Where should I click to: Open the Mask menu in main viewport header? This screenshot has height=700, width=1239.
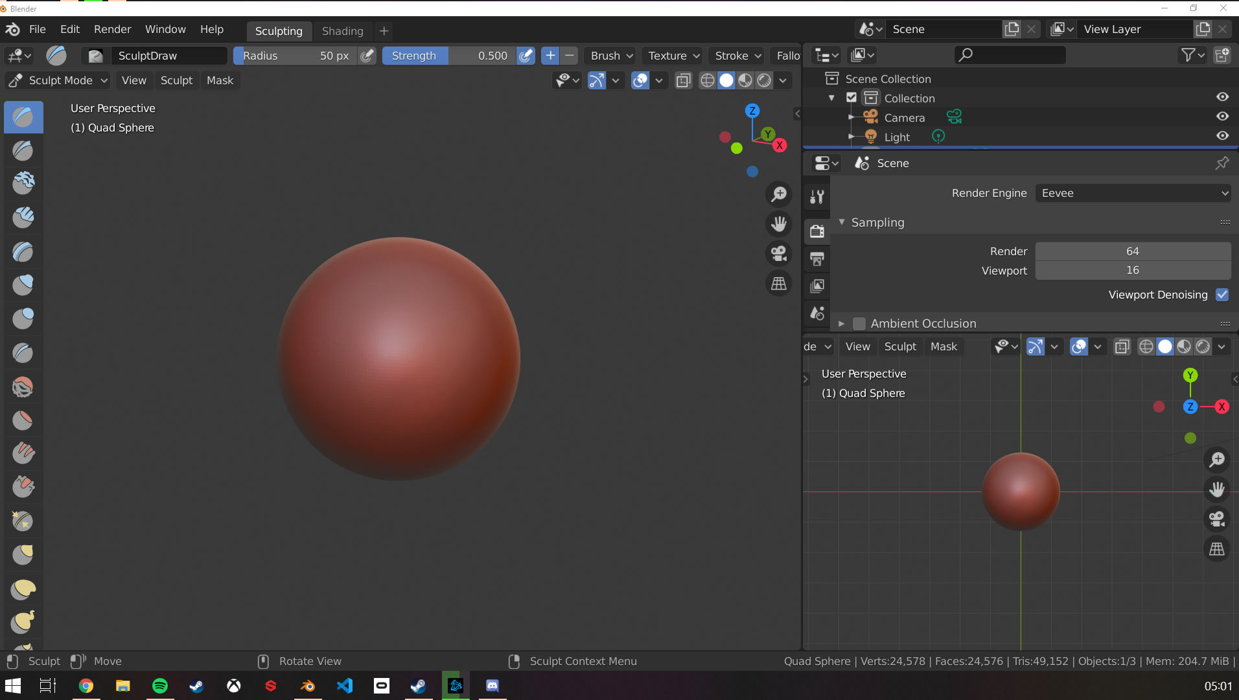click(220, 80)
